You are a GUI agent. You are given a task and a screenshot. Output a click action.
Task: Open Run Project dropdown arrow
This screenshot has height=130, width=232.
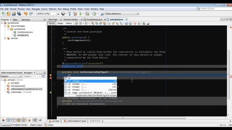(84, 14)
